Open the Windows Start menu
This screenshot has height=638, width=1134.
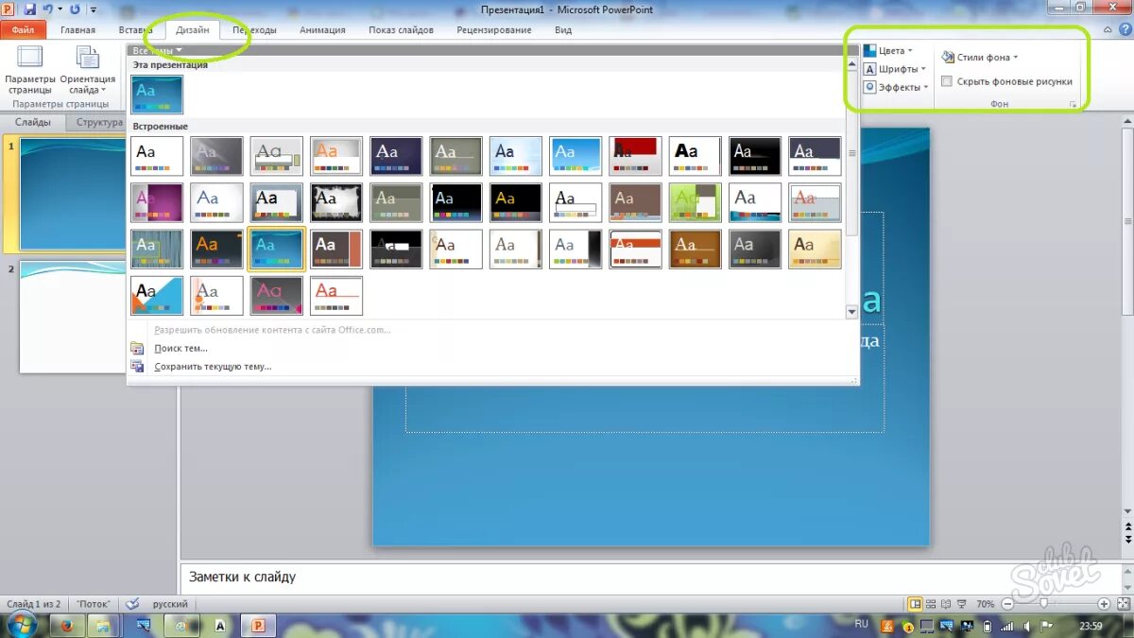(20, 625)
